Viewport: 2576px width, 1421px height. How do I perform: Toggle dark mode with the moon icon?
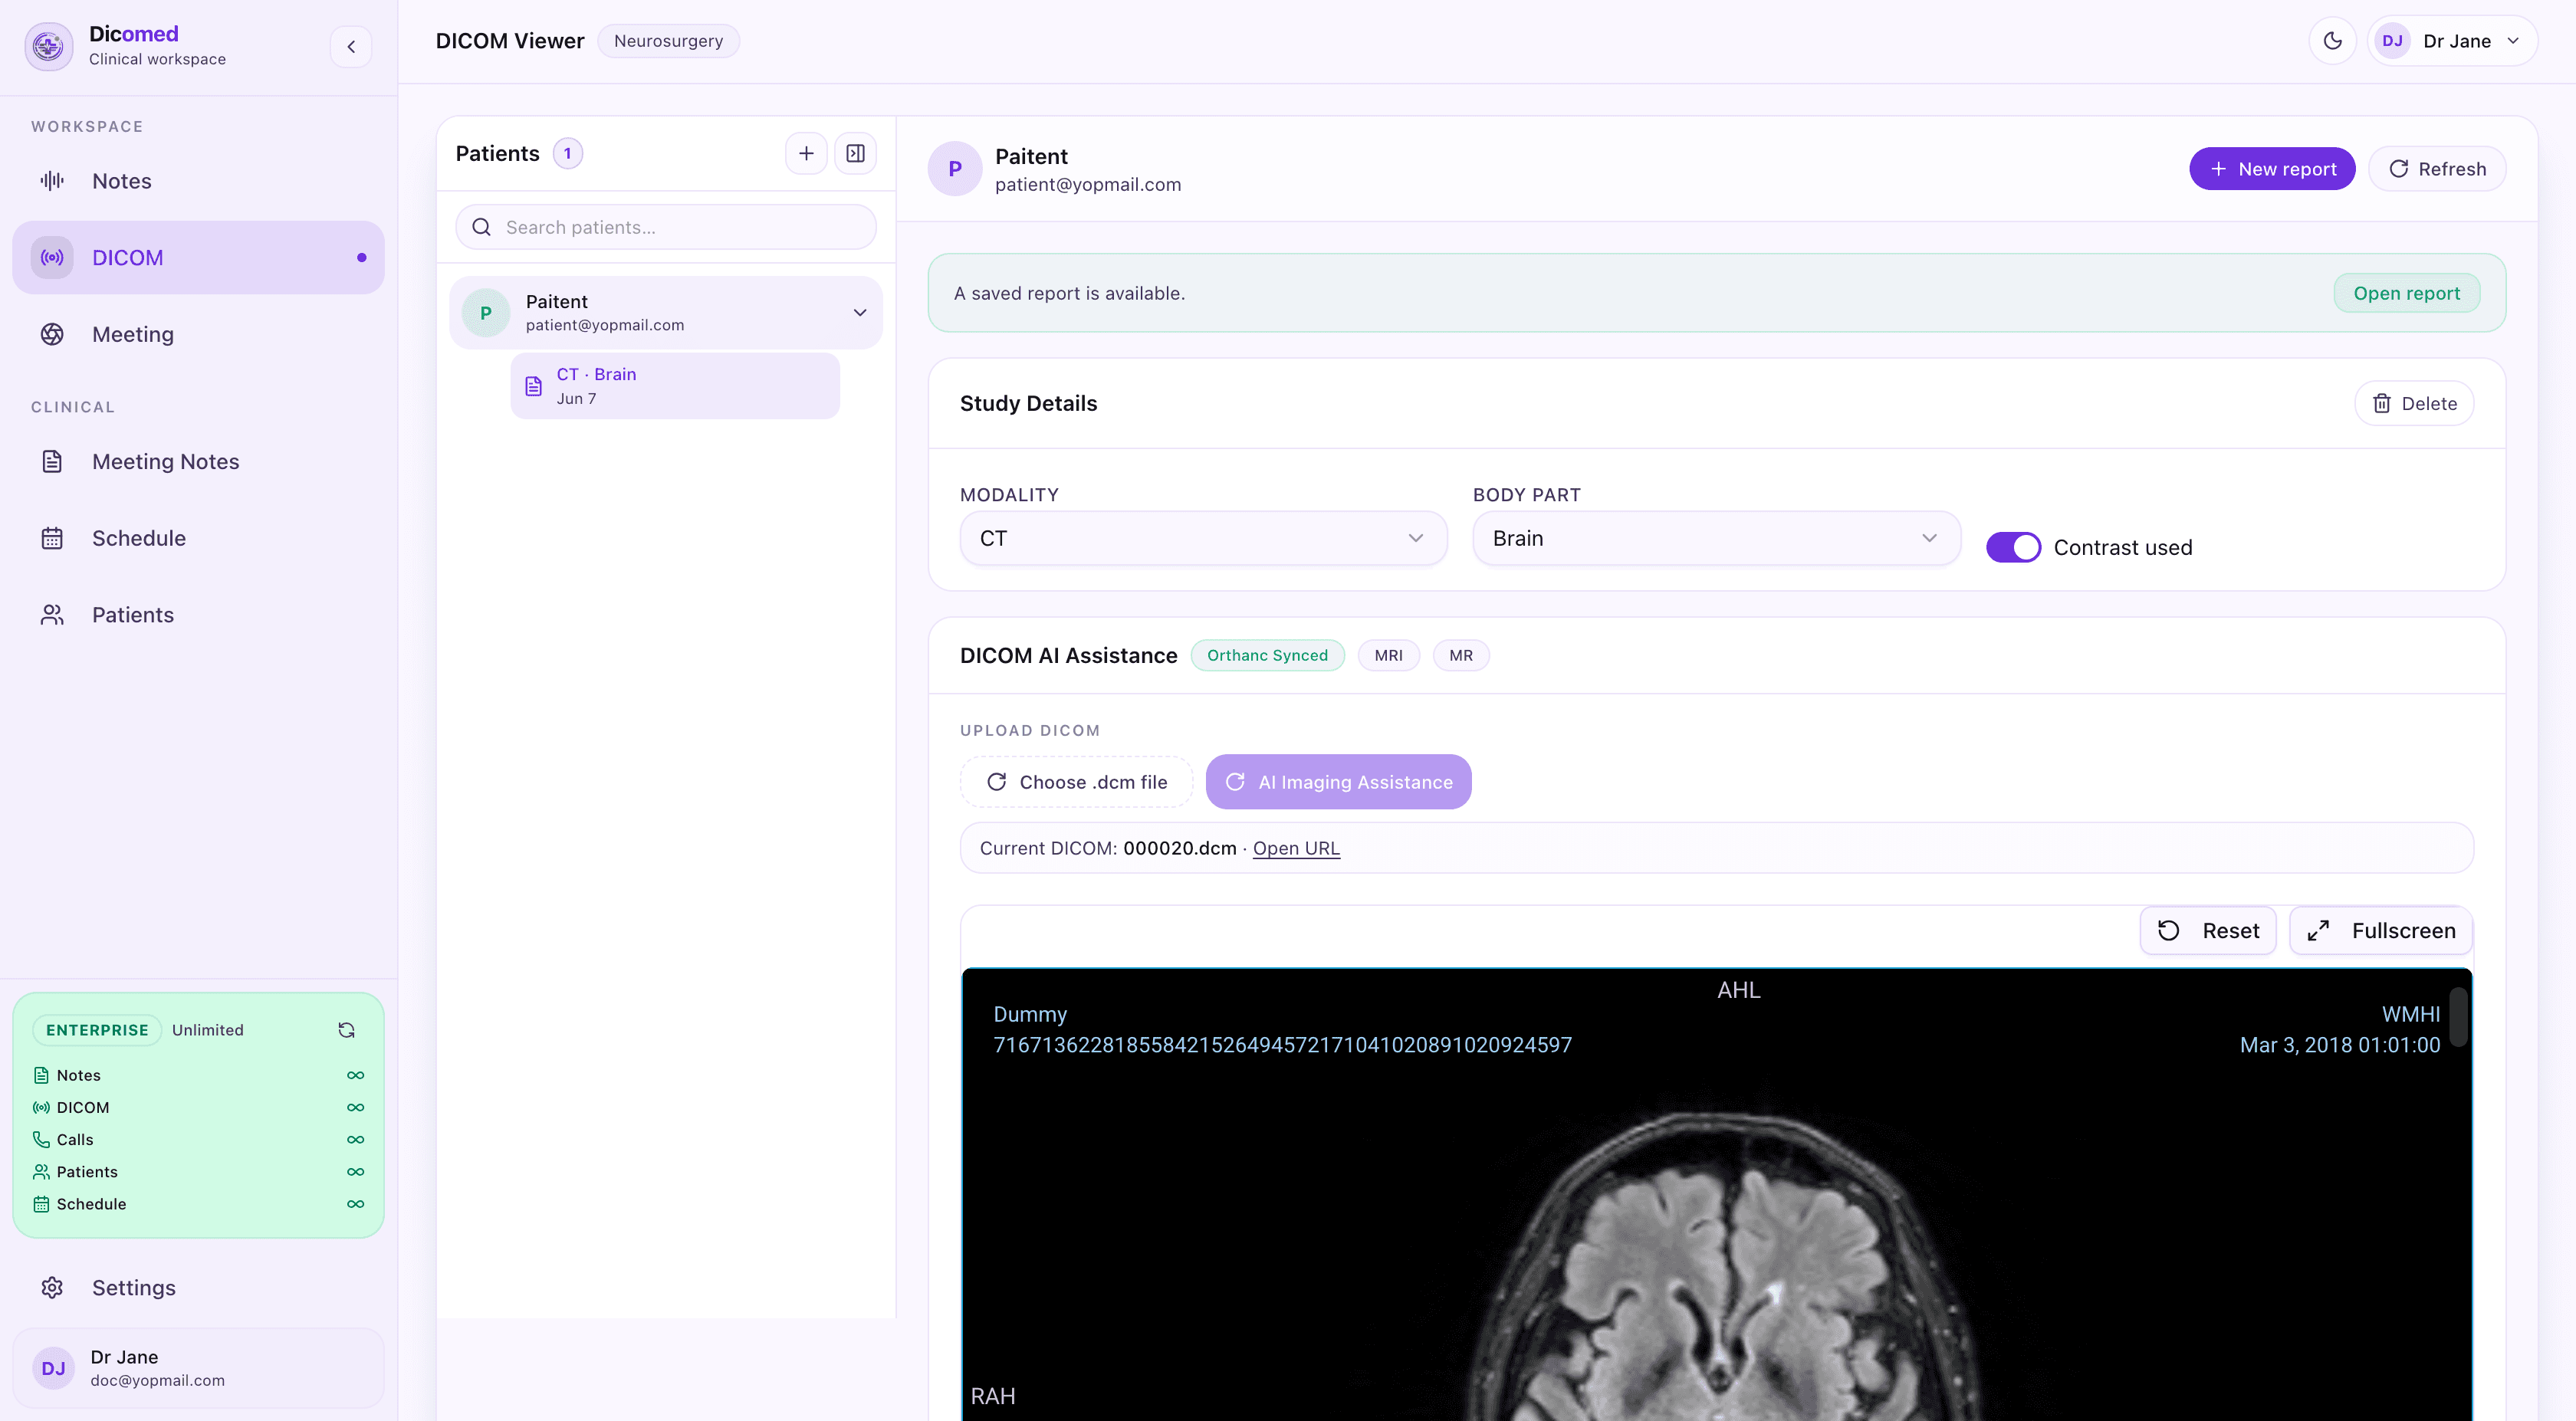(2332, 41)
